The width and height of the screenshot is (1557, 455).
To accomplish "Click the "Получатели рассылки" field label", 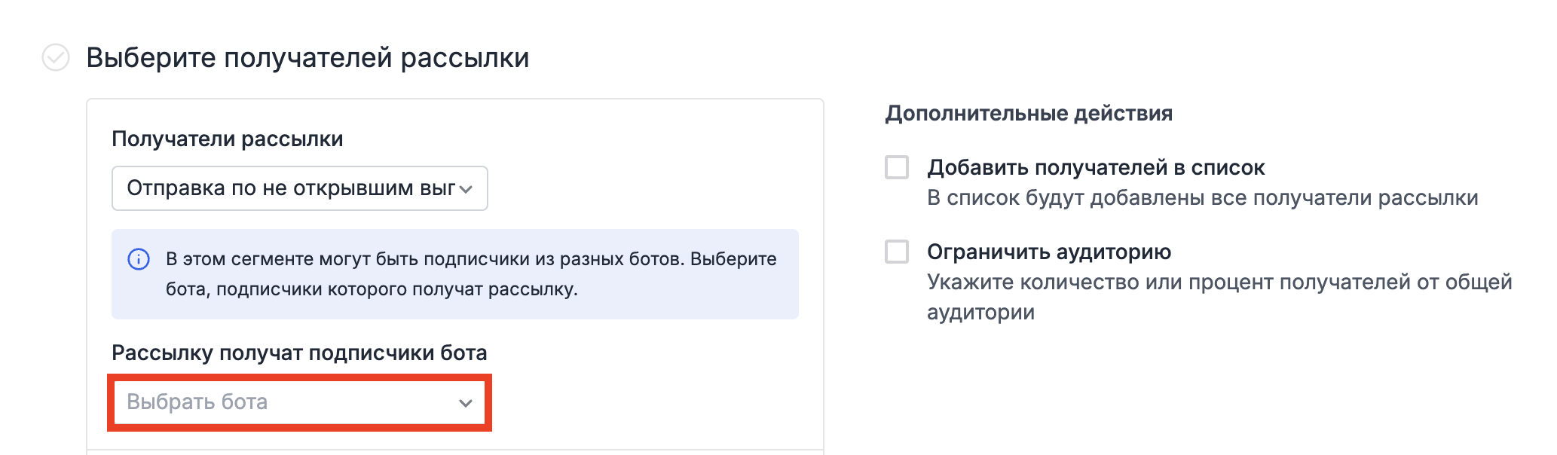I will point(227,139).
